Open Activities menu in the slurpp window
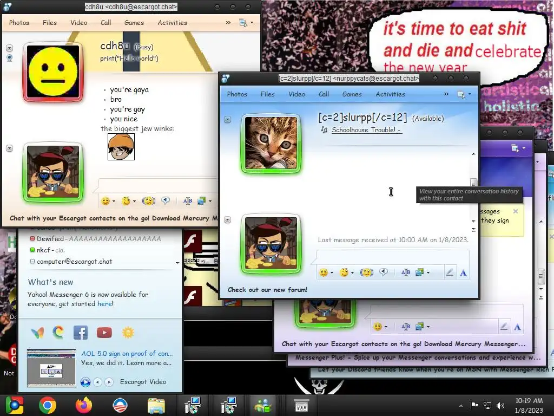This screenshot has height=416, width=554. click(391, 94)
